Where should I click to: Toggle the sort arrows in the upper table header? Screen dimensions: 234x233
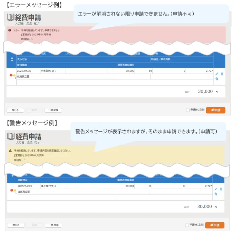pyautogui.click(x=12, y=60)
